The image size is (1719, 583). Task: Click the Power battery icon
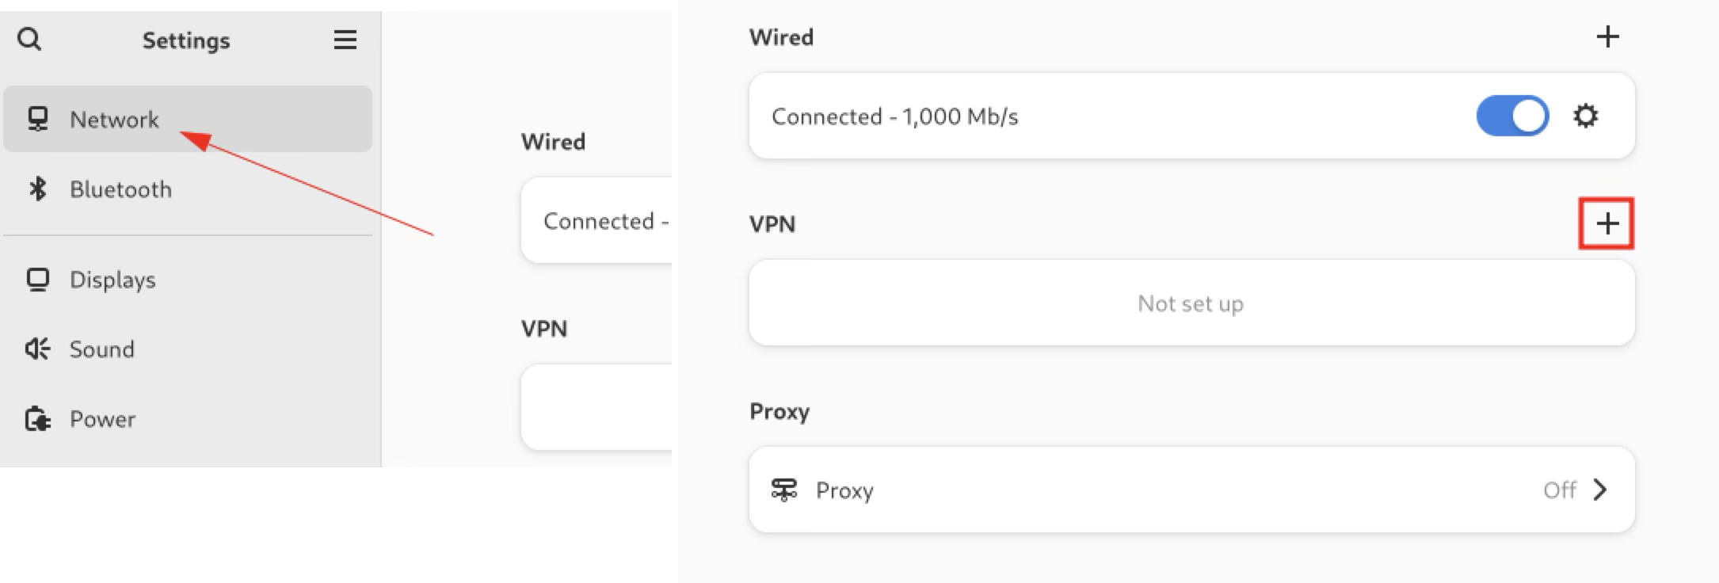coord(37,418)
